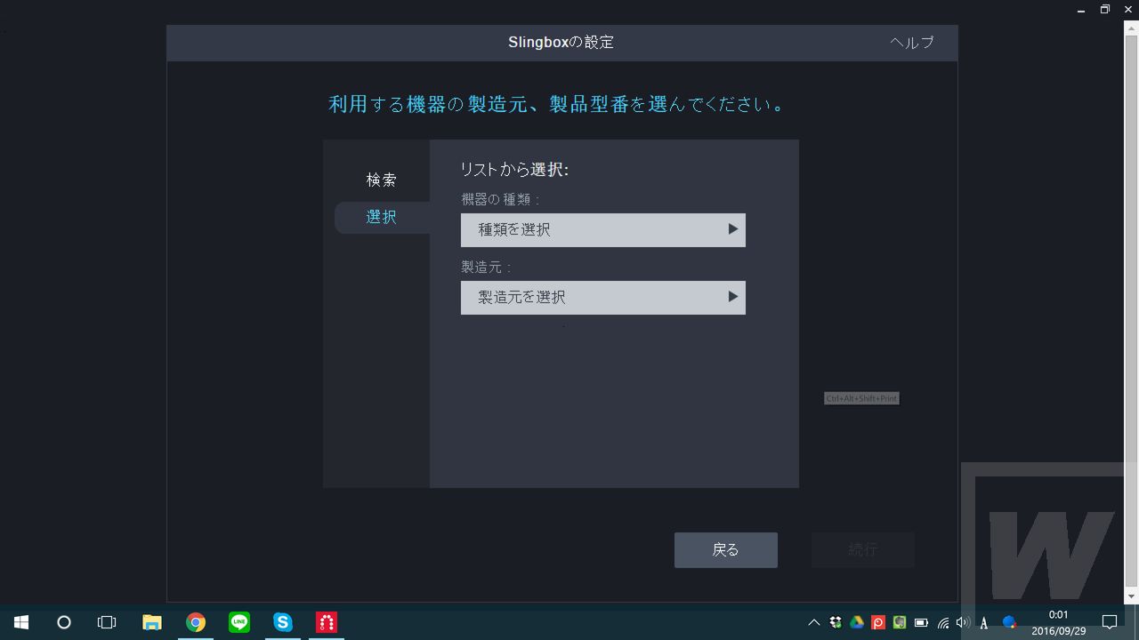Show hidden system tray icons

click(813, 622)
